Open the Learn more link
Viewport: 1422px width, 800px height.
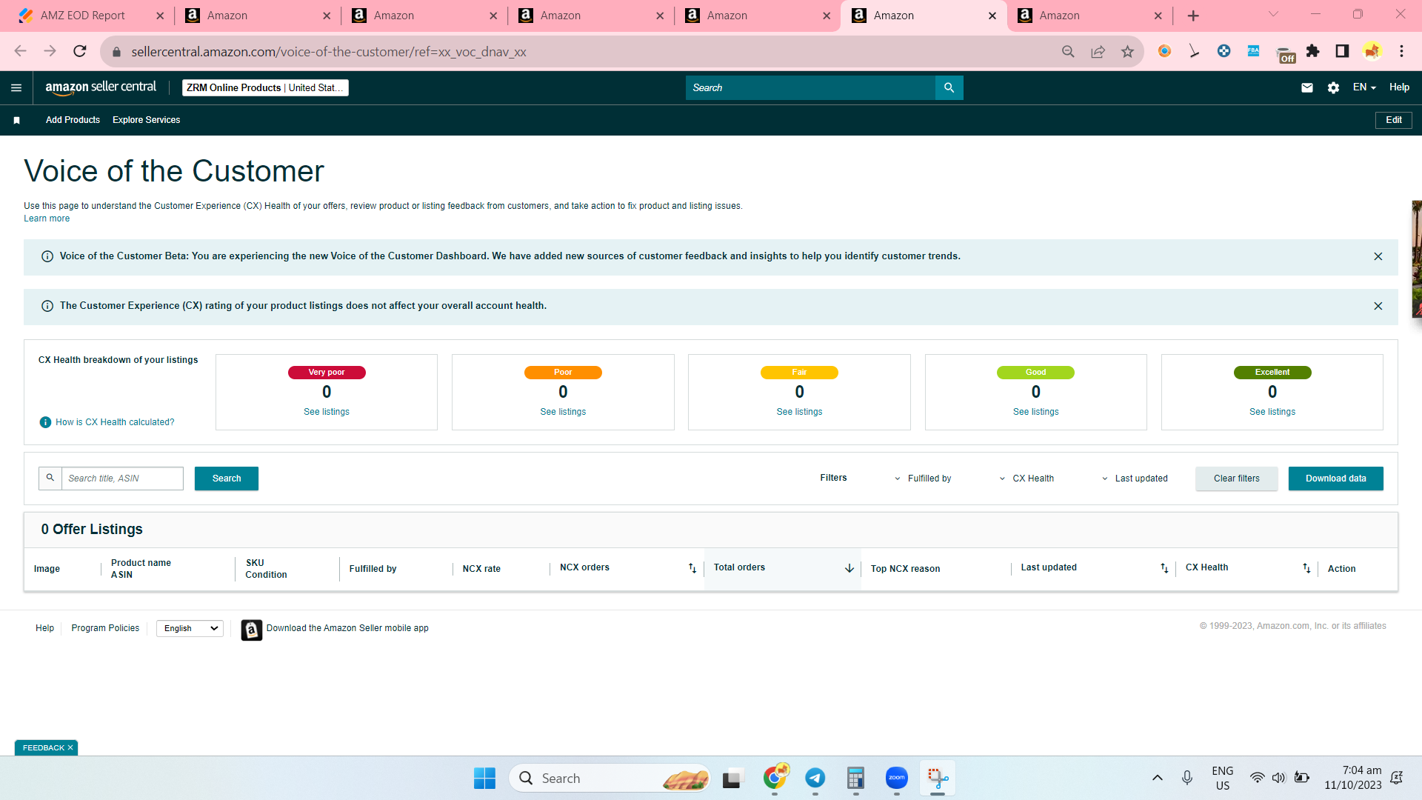(x=47, y=219)
